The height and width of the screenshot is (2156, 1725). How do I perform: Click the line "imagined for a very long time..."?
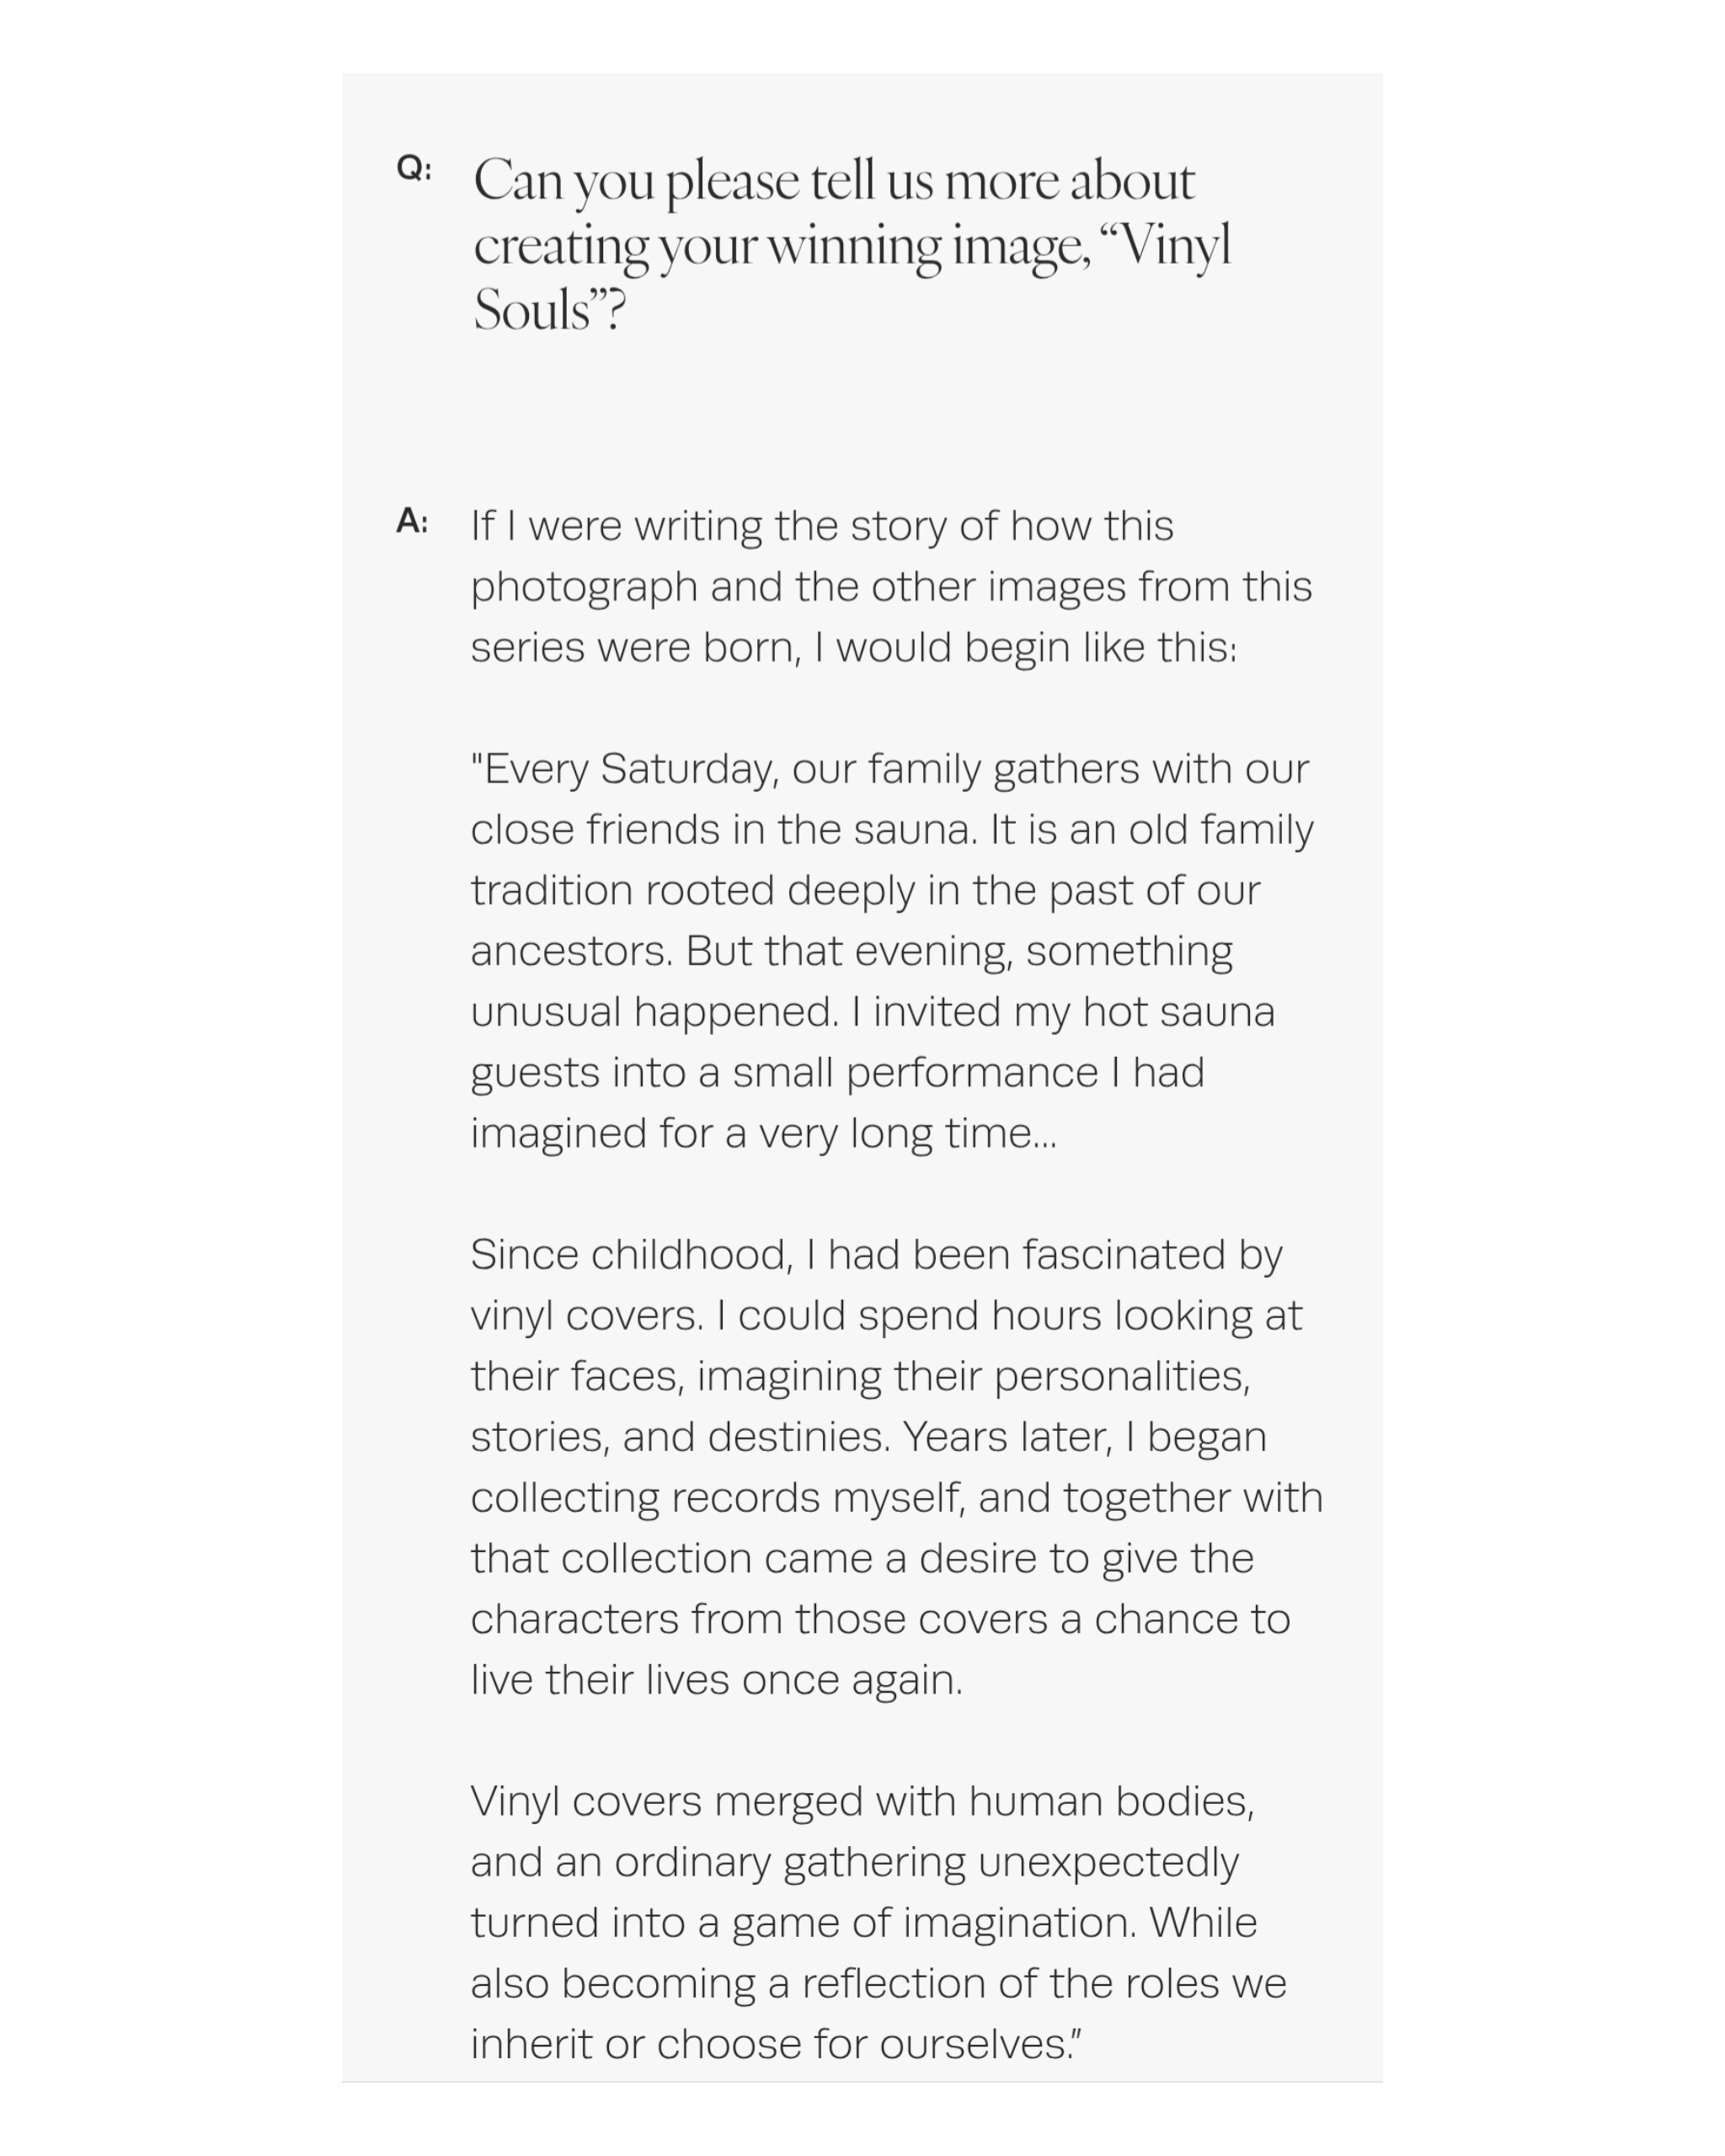pyautogui.click(x=764, y=1134)
